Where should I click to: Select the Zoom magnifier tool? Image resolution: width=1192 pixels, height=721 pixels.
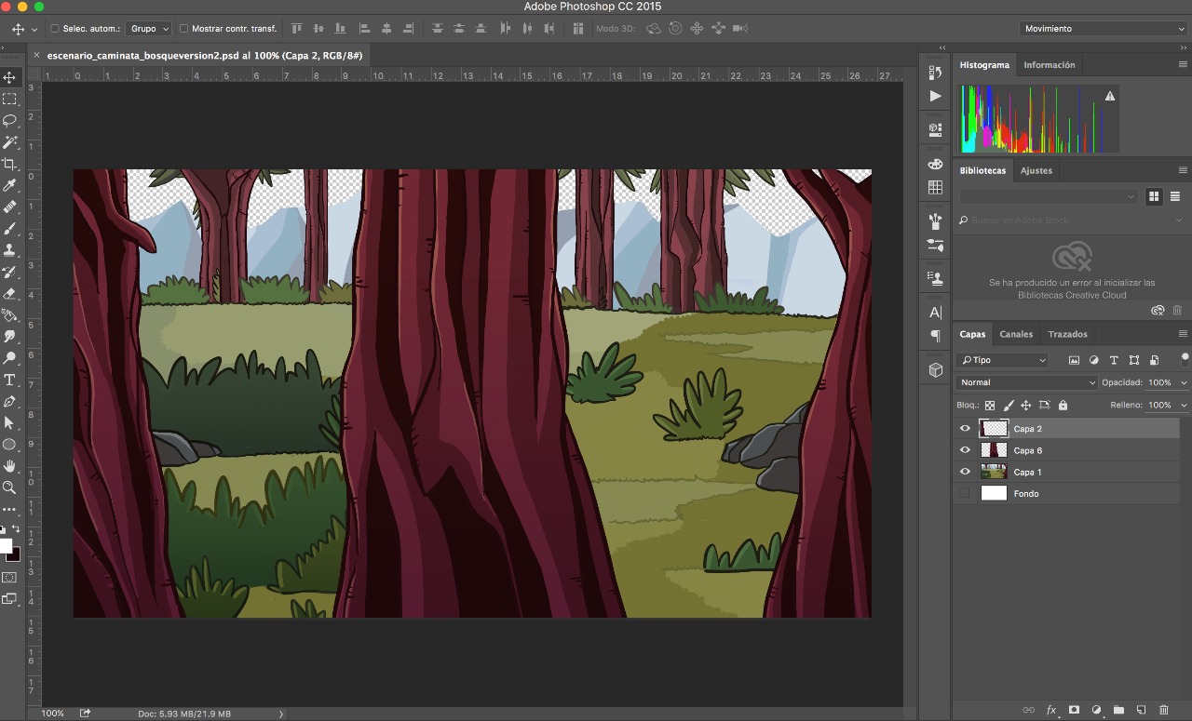click(x=10, y=487)
